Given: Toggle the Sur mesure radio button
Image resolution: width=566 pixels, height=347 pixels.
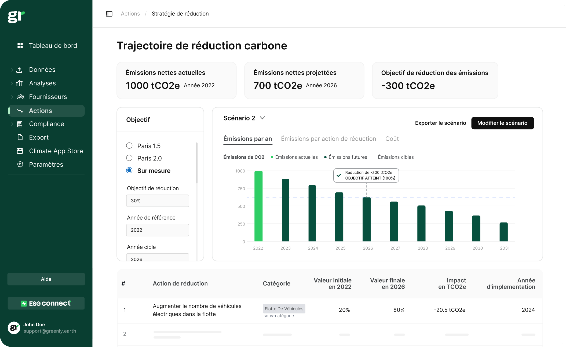Looking at the screenshot, I should (129, 170).
